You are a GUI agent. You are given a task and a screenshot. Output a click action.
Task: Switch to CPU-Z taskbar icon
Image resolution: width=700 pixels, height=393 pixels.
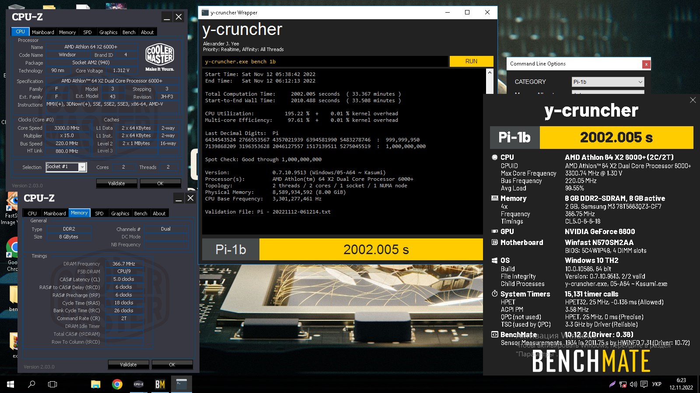(138, 384)
